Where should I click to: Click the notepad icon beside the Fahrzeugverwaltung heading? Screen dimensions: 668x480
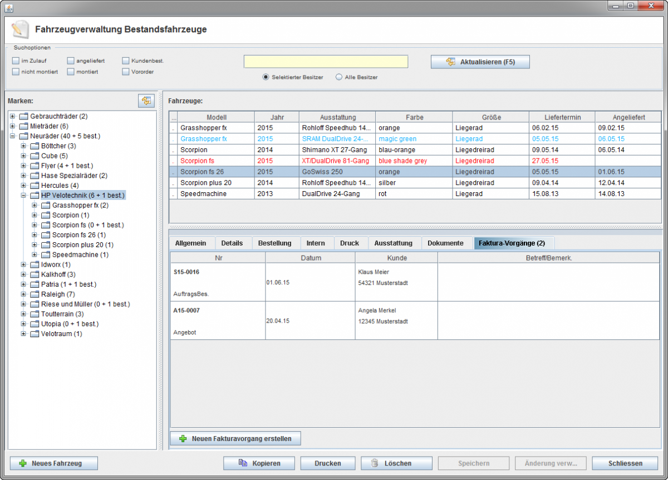click(19, 29)
